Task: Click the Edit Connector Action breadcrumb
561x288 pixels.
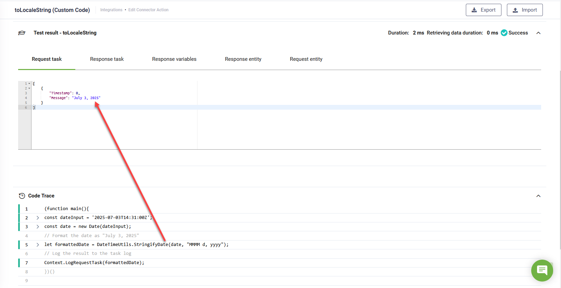Action: pyautogui.click(x=148, y=10)
